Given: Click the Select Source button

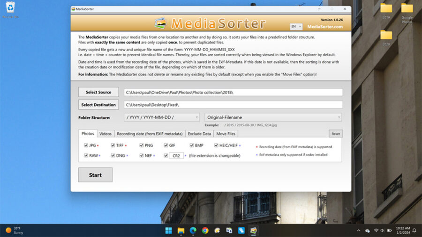Looking at the screenshot, I should pos(98,92).
